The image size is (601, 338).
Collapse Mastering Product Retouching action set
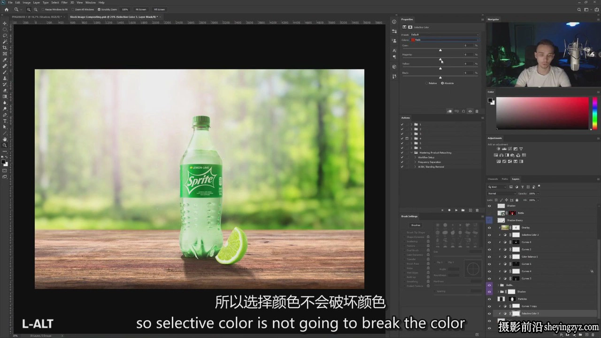411,153
